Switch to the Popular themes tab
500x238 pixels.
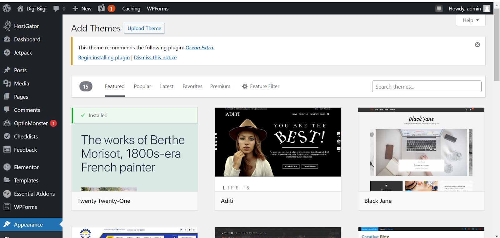142,86
